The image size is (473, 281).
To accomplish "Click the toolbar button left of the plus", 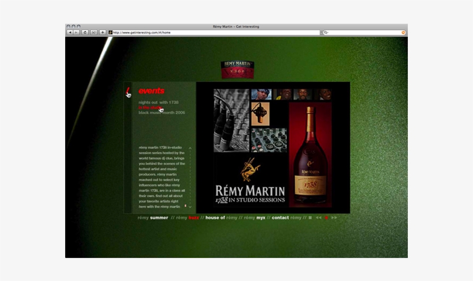I will (94, 32).
